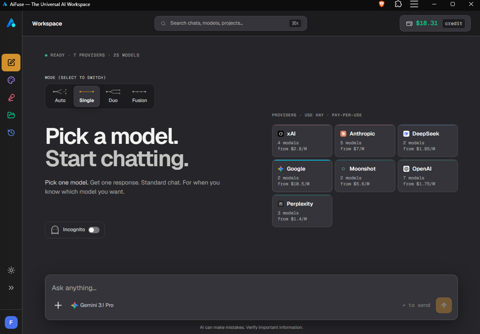Click the Perplexity logo icon
This screenshot has width=480, height=334.
point(281,204)
